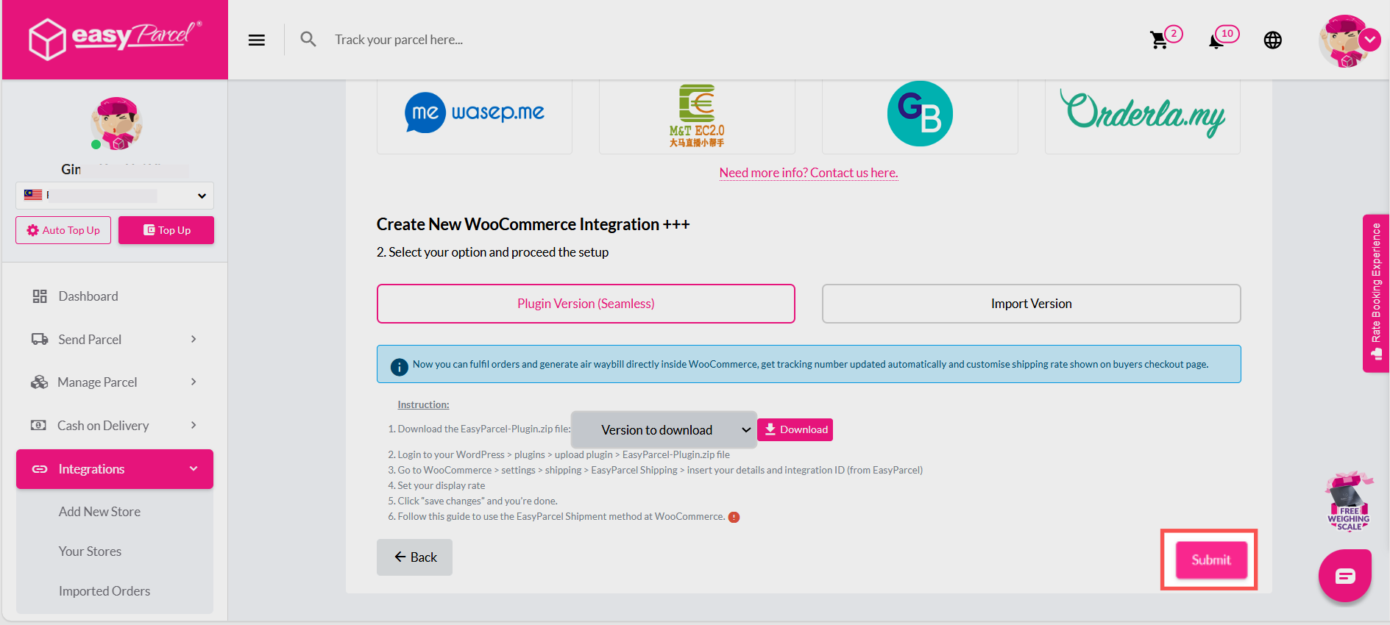Viewport: 1390px width, 625px height.
Task: Click the Cash on Delivery money icon
Action: (38, 425)
